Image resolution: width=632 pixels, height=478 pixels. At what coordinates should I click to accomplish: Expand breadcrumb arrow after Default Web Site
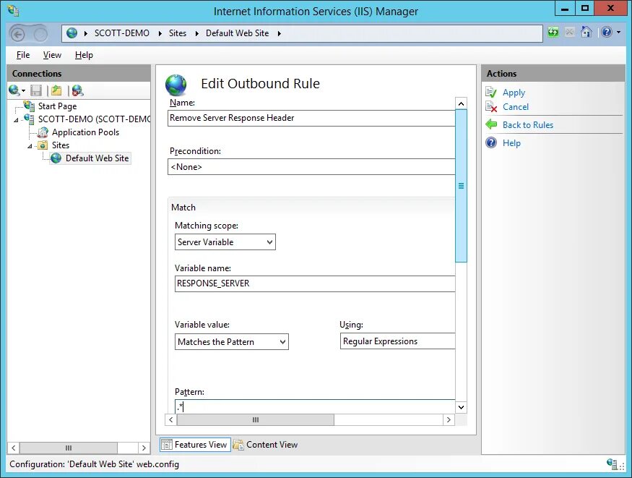279,33
